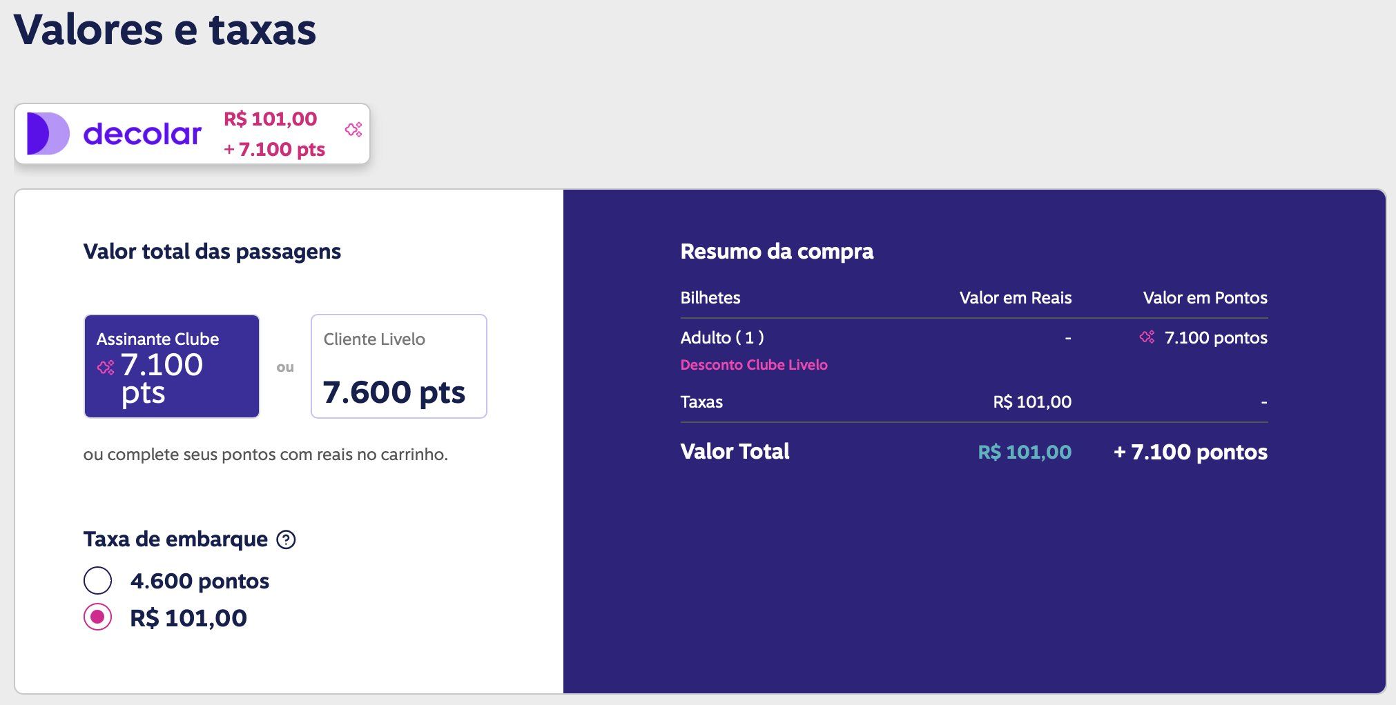1396x705 pixels.
Task: Choose the Cliente Livelo 7.600 pts option
Action: [399, 366]
